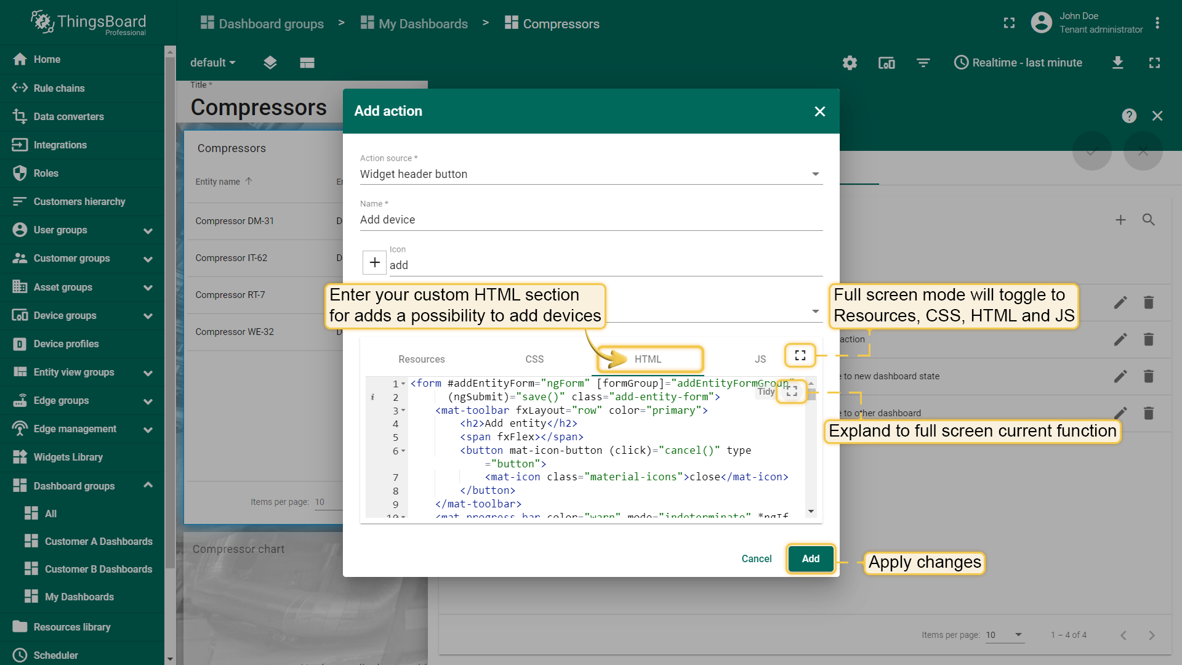Open the three-dot user menu
1182x665 pixels.
(x=1157, y=23)
